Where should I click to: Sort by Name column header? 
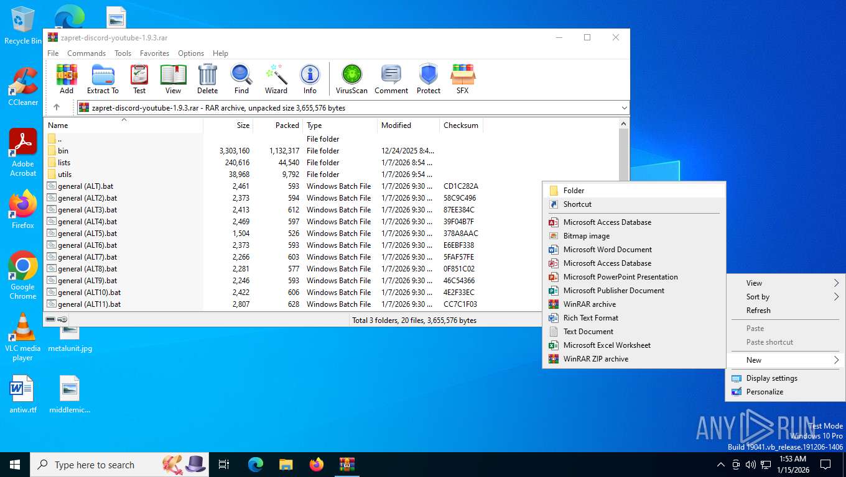pos(123,125)
